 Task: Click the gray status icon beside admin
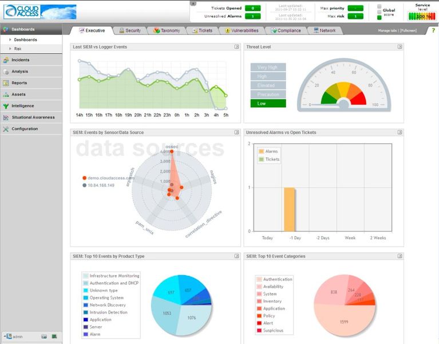click(44, 337)
